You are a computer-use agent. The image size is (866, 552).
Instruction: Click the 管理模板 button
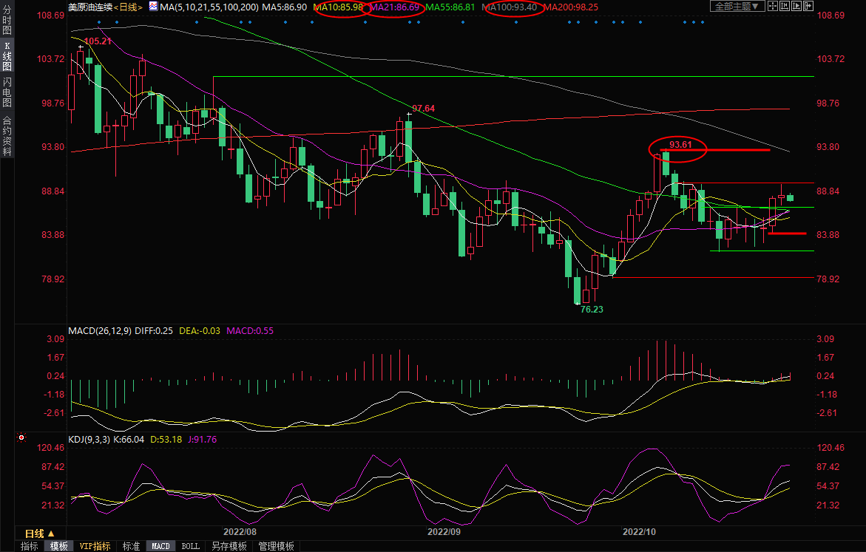(275, 546)
